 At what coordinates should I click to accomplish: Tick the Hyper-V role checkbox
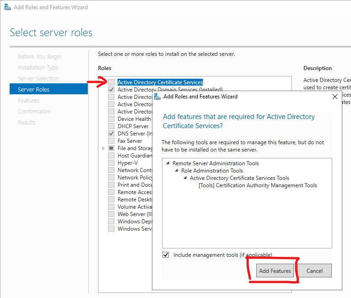tap(111, 163)
